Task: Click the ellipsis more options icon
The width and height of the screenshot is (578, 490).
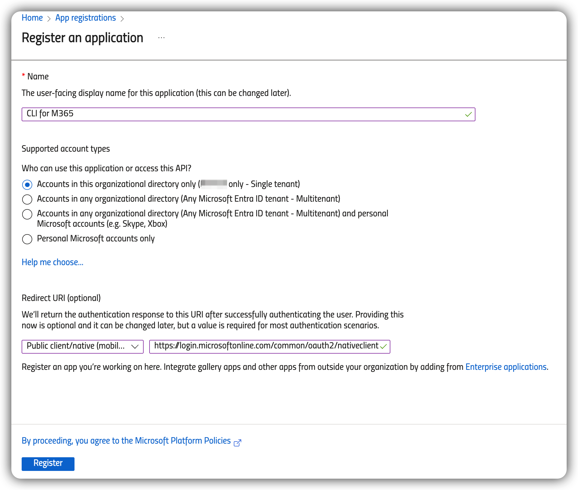Action: pos(161,38)
